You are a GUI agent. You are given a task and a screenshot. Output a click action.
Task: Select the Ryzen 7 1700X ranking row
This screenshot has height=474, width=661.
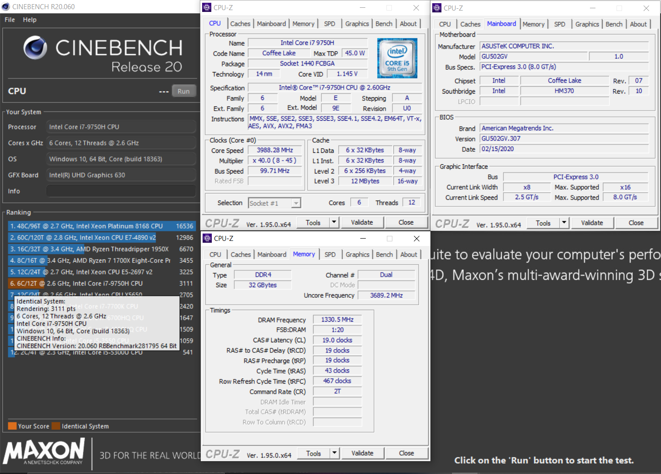(102, 261)
